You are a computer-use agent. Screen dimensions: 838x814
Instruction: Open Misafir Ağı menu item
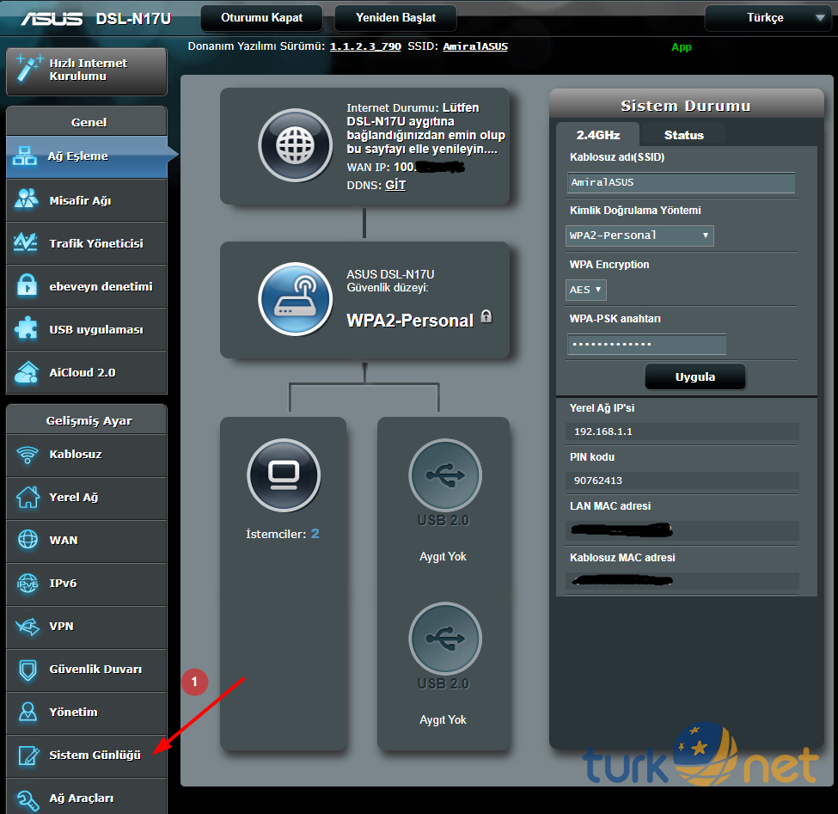[87, 200]
